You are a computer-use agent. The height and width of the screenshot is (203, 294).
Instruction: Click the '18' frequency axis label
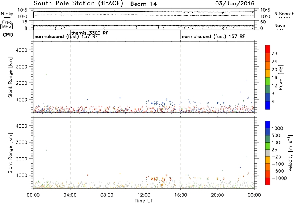(25, 22)
